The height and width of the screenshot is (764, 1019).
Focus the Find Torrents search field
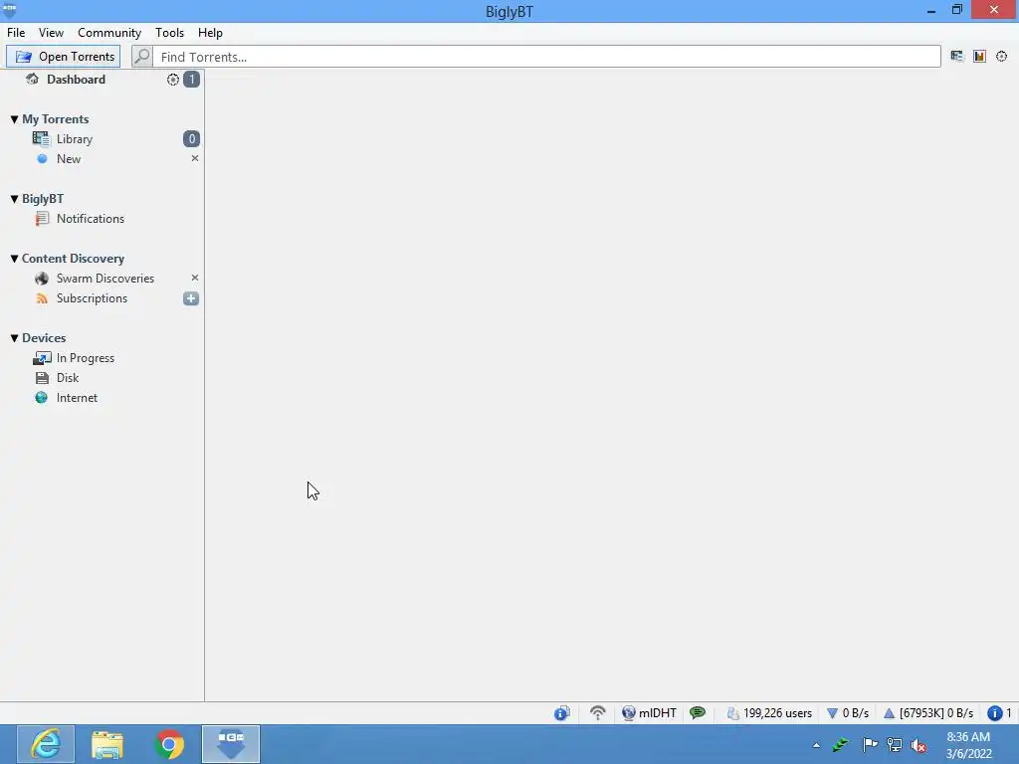pos(546,57)
